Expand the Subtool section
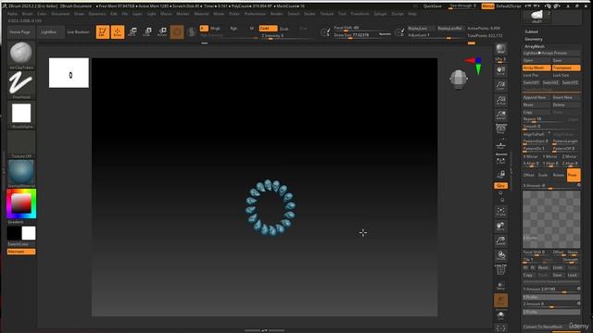 click(x=531, y=31)
